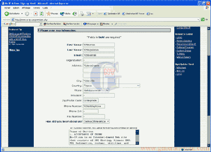Open Favorites via the star icon
The width and height of the screenshot is (211, 152).
(49, 14)
